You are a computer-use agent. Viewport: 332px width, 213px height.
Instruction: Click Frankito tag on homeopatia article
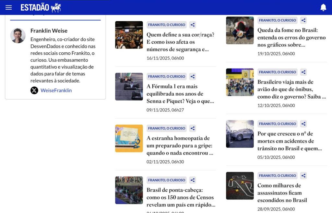tap(167, 128)
